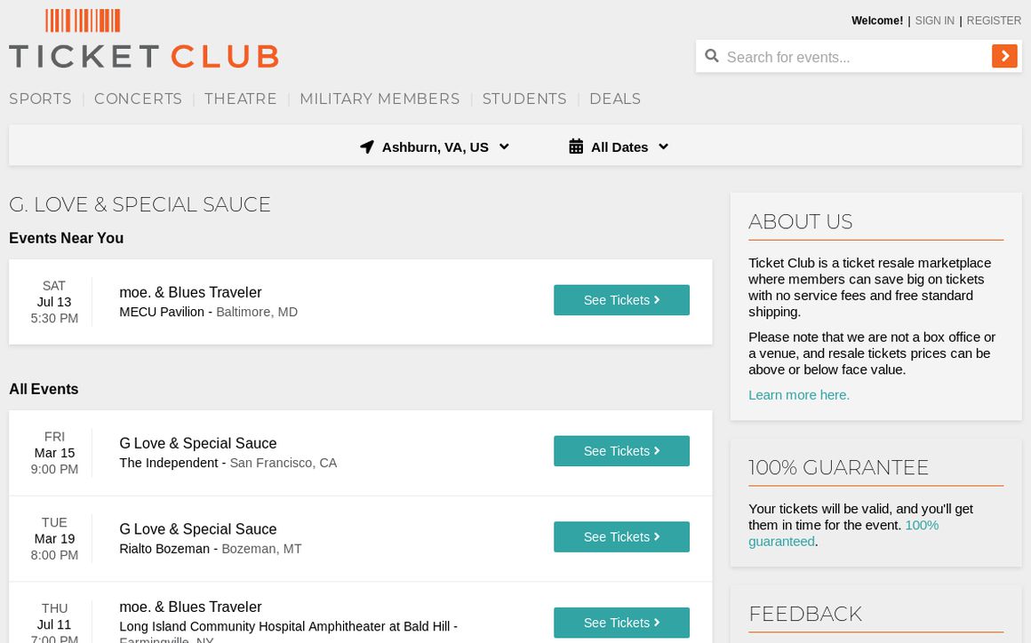1031x643 pixels.
Task: Select the orange search arrow button
Action: click(x=1004, y=56)
